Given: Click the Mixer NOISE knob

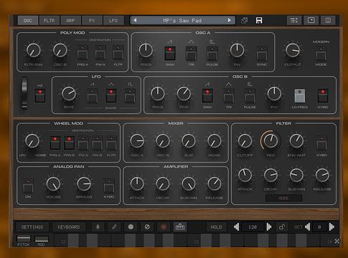Looking at the screenshot, I should pos(215,141).
